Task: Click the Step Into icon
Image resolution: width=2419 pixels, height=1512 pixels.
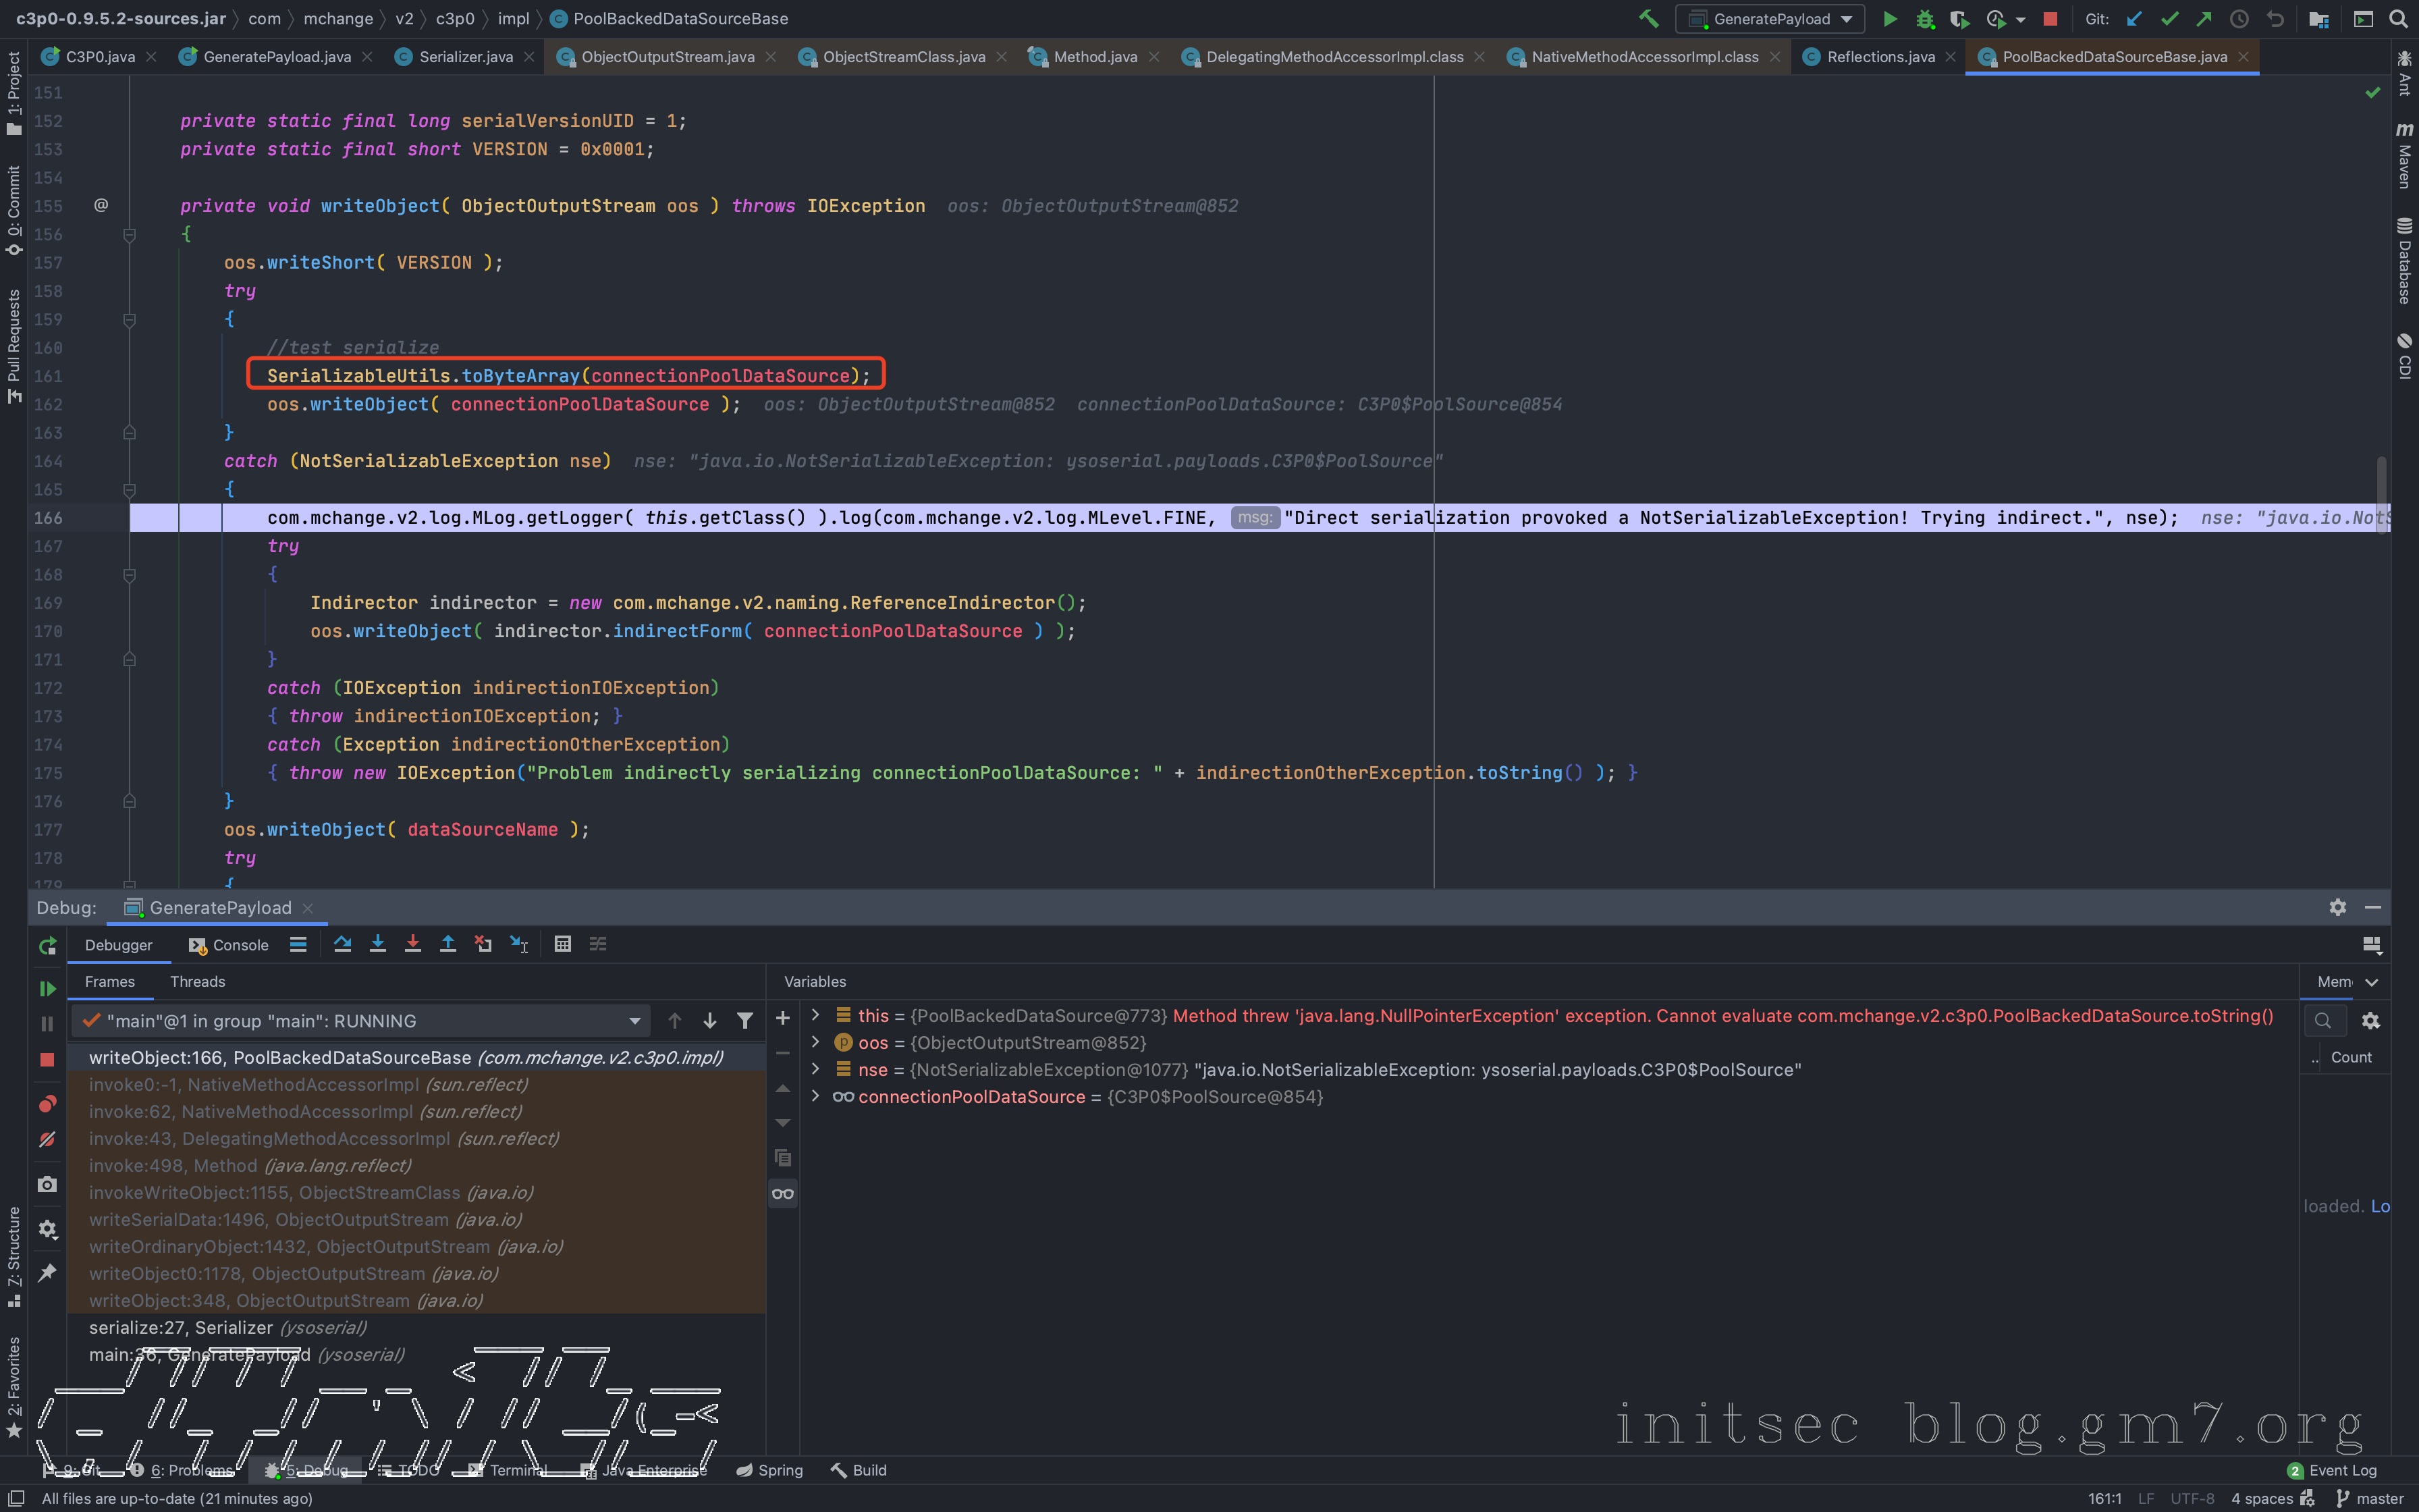Action: point(378,944)
